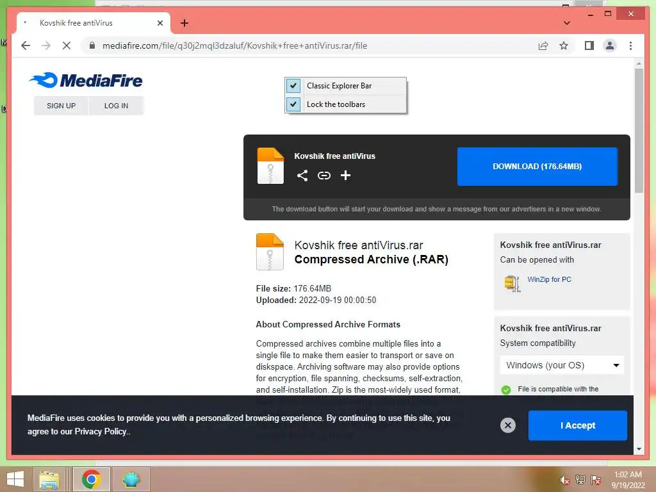Click the plus add-to-account icon
This screenshot has height=492, width=656.
pyautogui.click(x=345, y=176)
